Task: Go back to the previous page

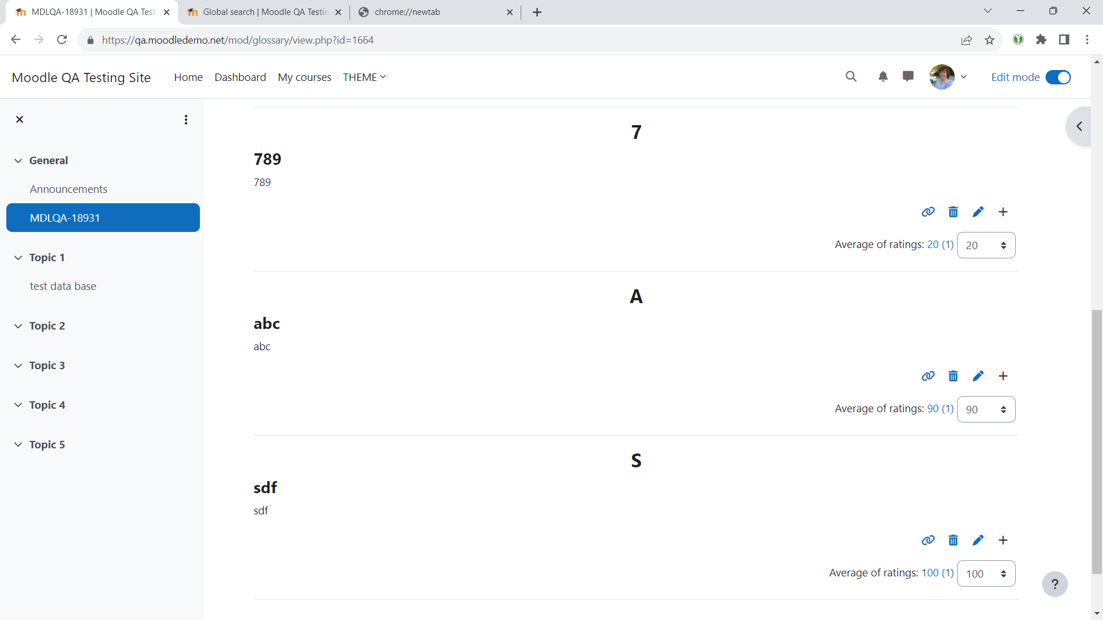Action: [16, 40]
